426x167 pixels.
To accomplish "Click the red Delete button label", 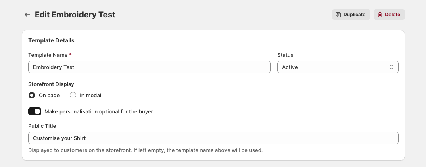I will click(x=392, y=15).
